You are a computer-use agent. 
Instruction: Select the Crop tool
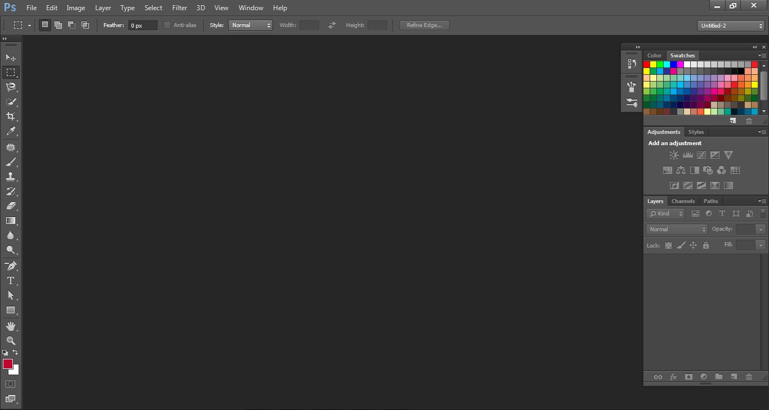11,116
